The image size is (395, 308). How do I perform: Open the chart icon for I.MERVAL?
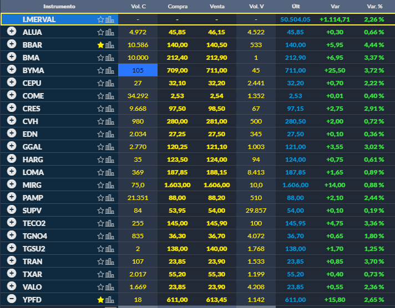(x=110, y=19)
